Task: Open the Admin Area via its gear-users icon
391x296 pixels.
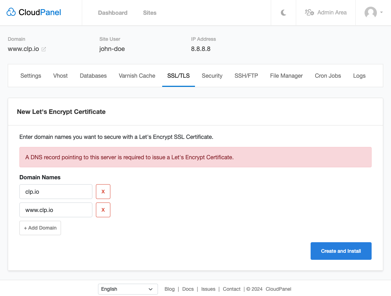Action: tap(309, 12)
